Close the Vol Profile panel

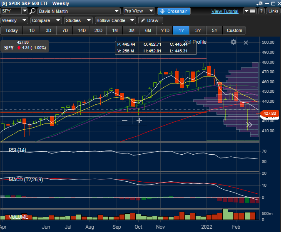pyautogui.click(x=246, y=42)
